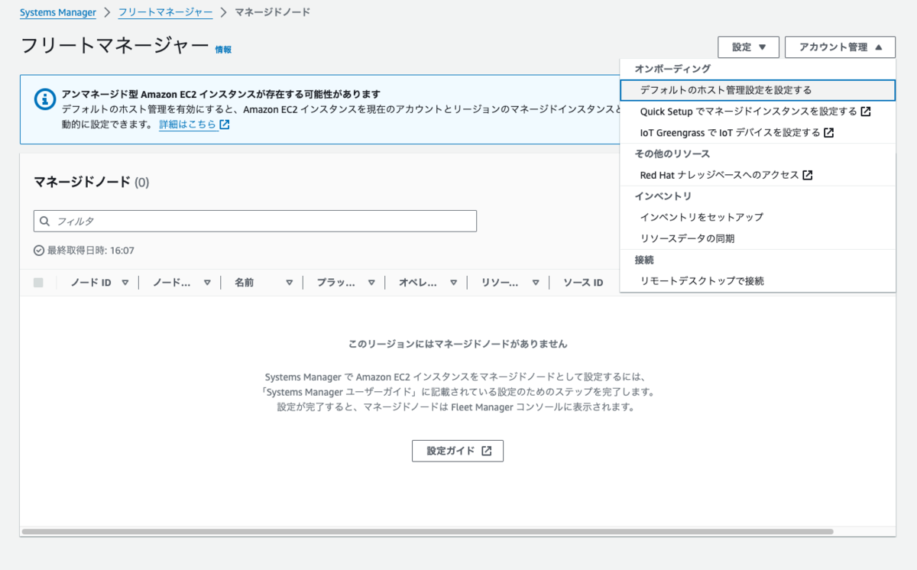Image resolution: width=917 pixels, height=570 pixels.
Task: Click external link icon next to IoT Greengrass
Action: pyautogui.click(x=829, y=133)
